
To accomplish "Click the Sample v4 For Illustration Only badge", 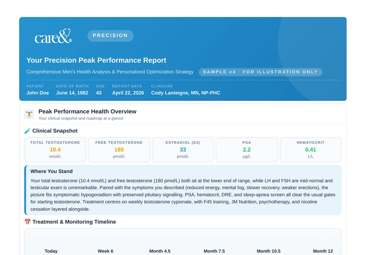I will pyautogui.click(x=260, y=72).
